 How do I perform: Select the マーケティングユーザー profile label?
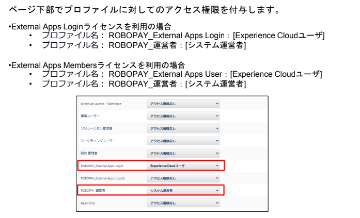pos(98,141)
